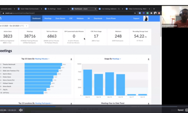Download the Top 10 Locations chart
The width and height of the screenshot is (188, 113).
71,104
